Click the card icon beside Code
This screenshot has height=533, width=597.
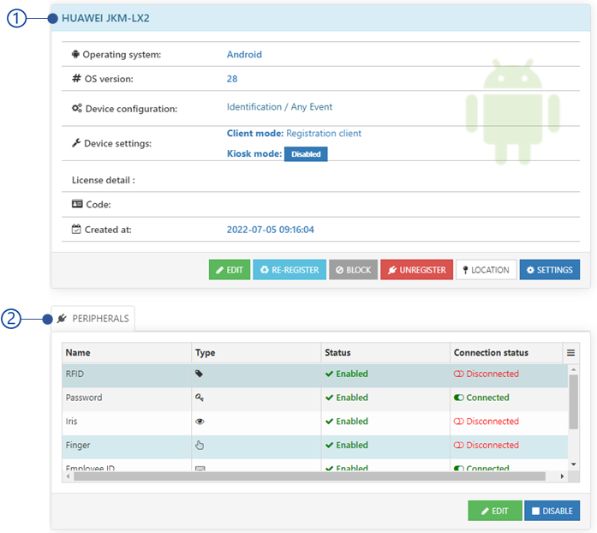click(77, 204)
